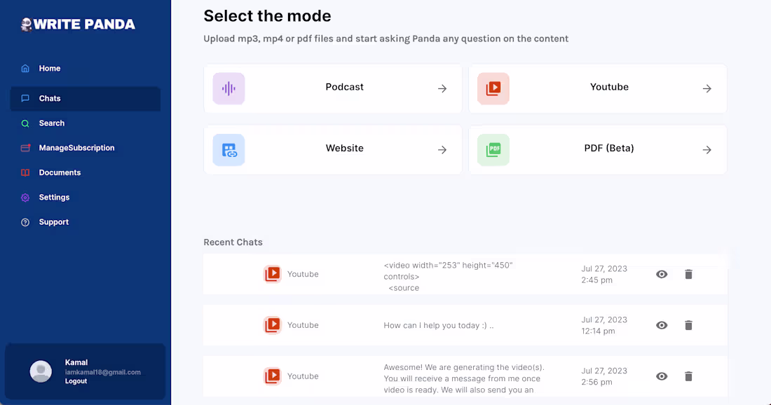Click the Logout link

76,380
